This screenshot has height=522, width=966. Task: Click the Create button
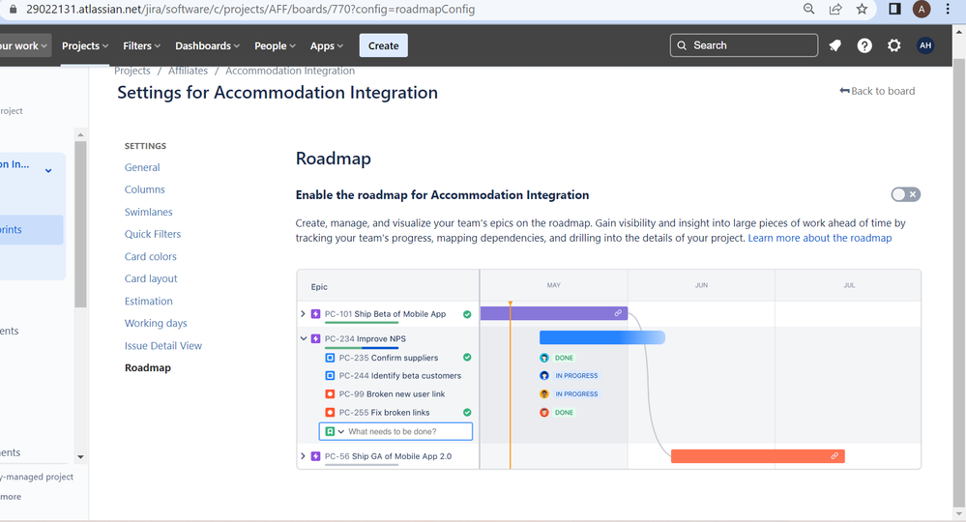[383, 45]
